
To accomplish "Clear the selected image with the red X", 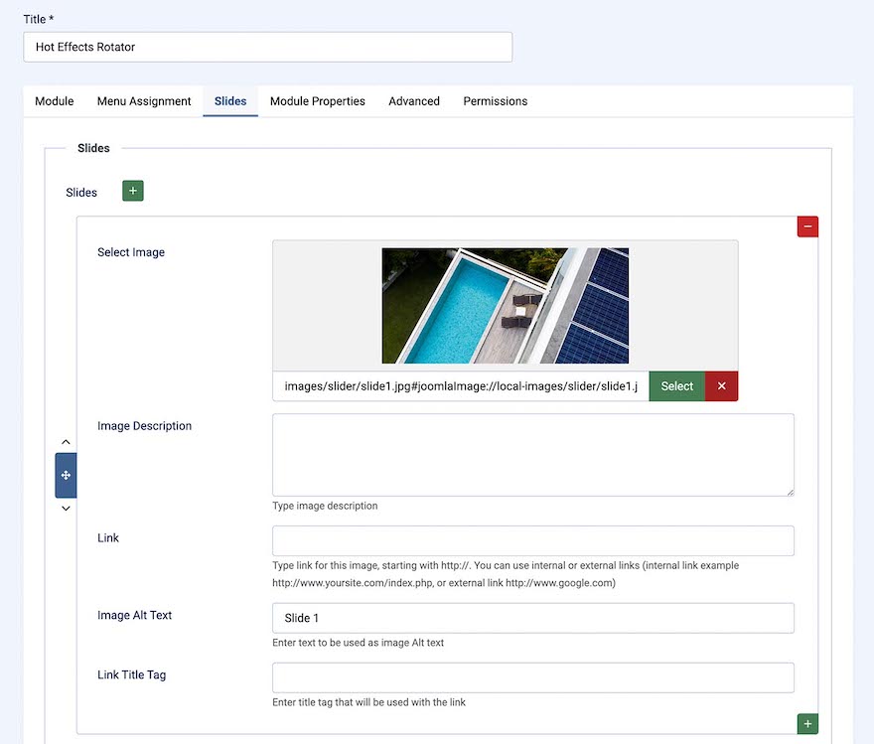I will tap(721, 386).
